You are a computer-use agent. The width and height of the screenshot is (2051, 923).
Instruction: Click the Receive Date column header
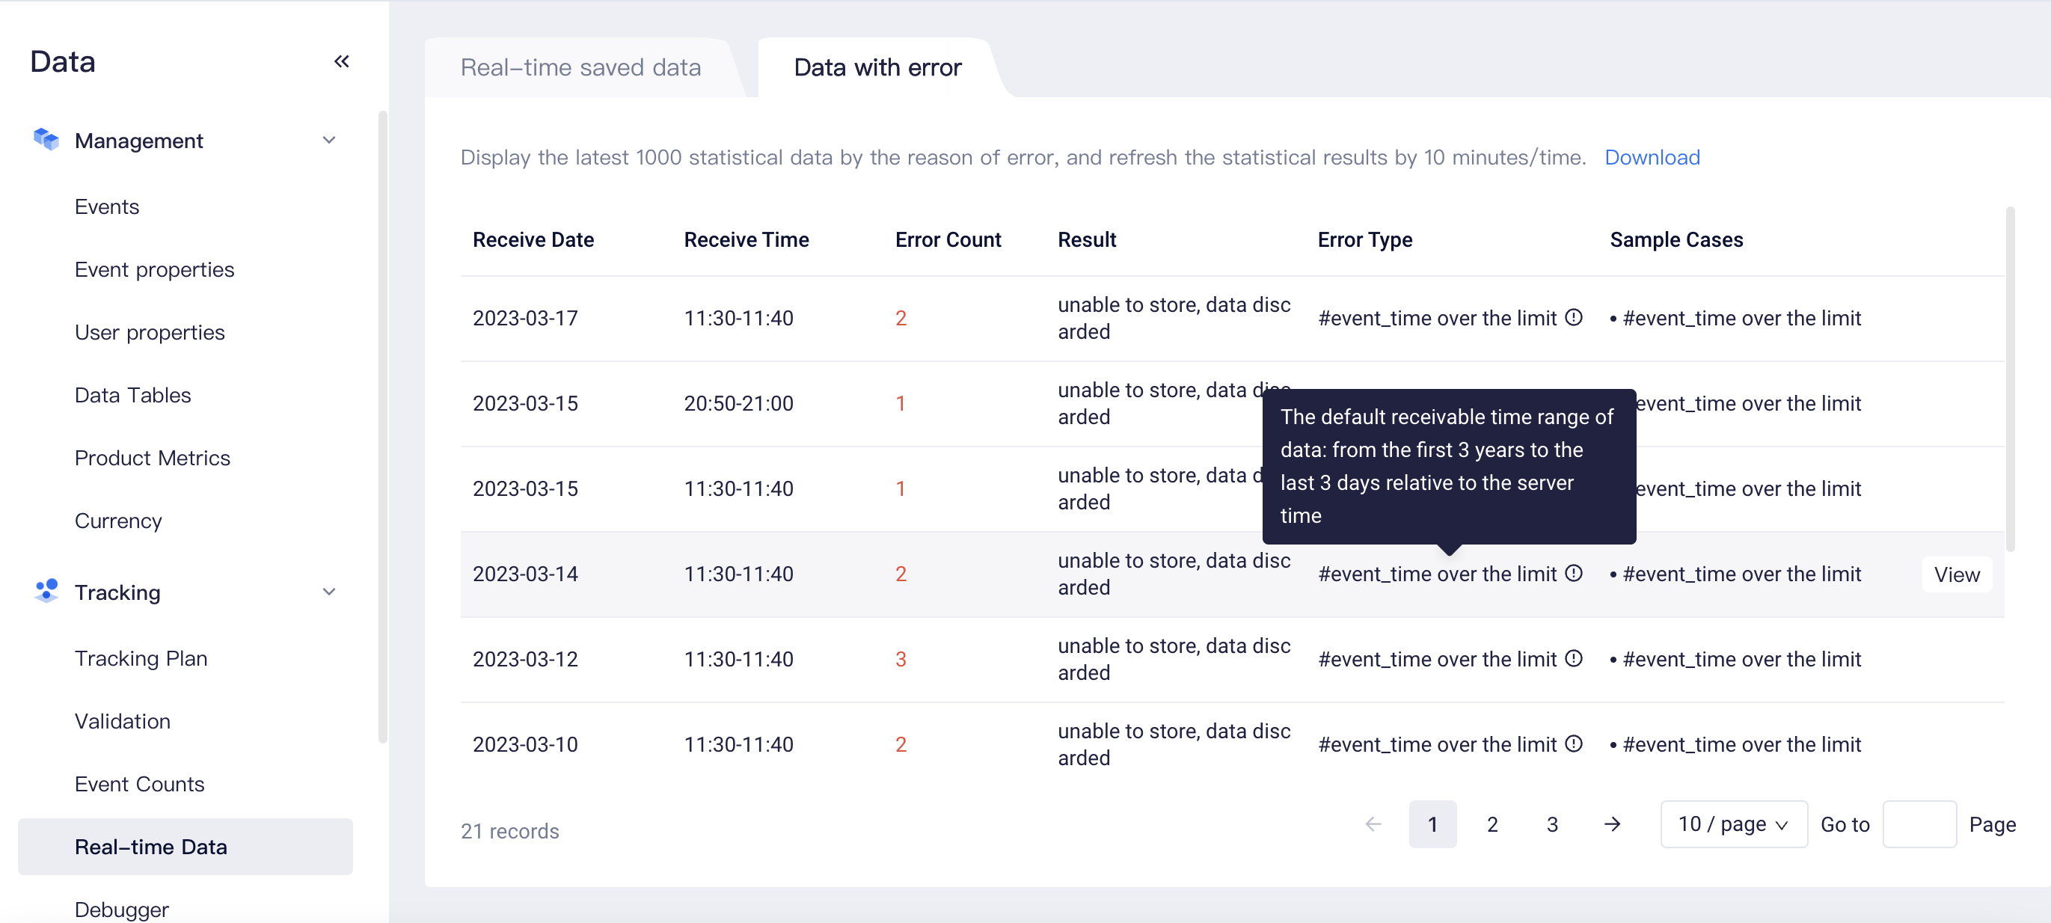[x=533, y=239]
